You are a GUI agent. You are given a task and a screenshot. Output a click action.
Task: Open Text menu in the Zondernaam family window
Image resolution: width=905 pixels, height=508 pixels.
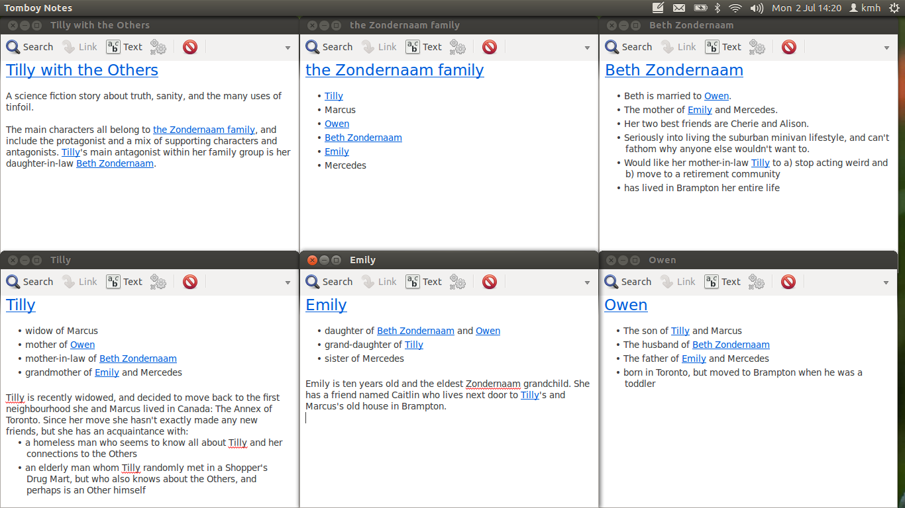424,47
